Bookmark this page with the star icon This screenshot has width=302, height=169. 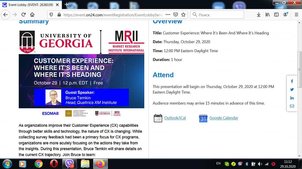[x=183, y=15]
